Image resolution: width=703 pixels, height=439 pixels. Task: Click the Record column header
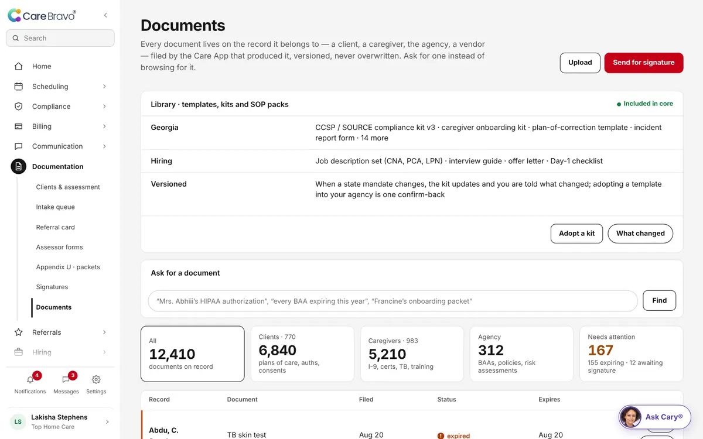pos(159,399)
